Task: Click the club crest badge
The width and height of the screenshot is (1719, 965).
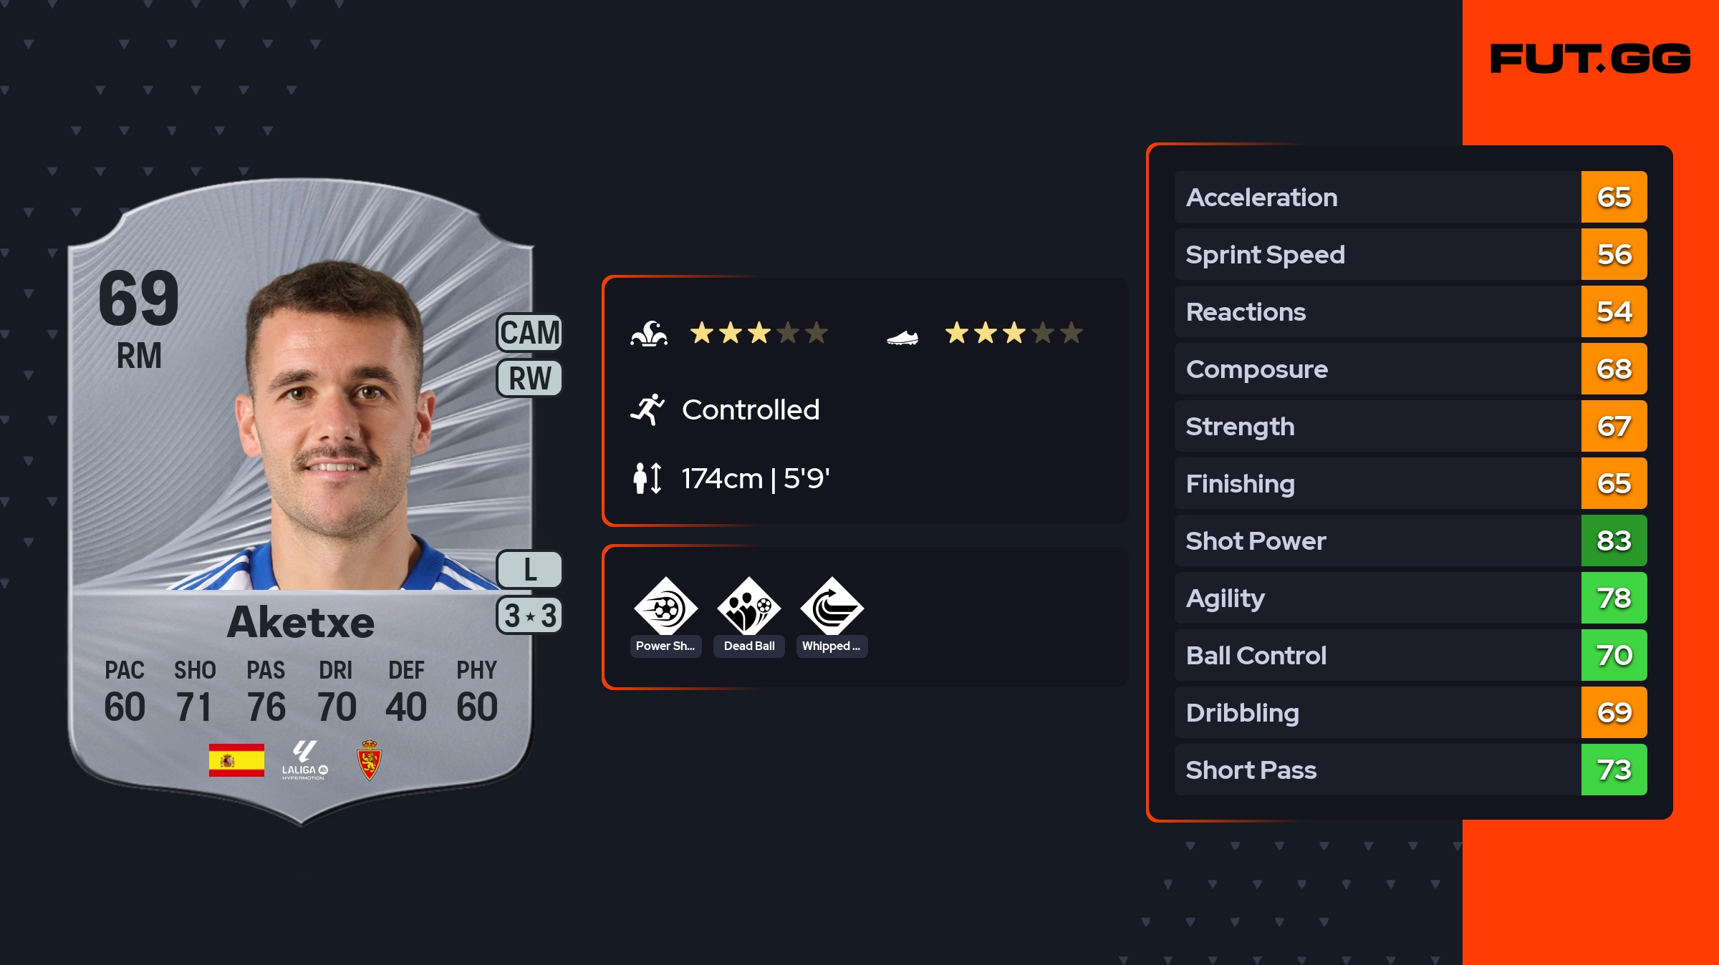Action: tap(369, 760)
